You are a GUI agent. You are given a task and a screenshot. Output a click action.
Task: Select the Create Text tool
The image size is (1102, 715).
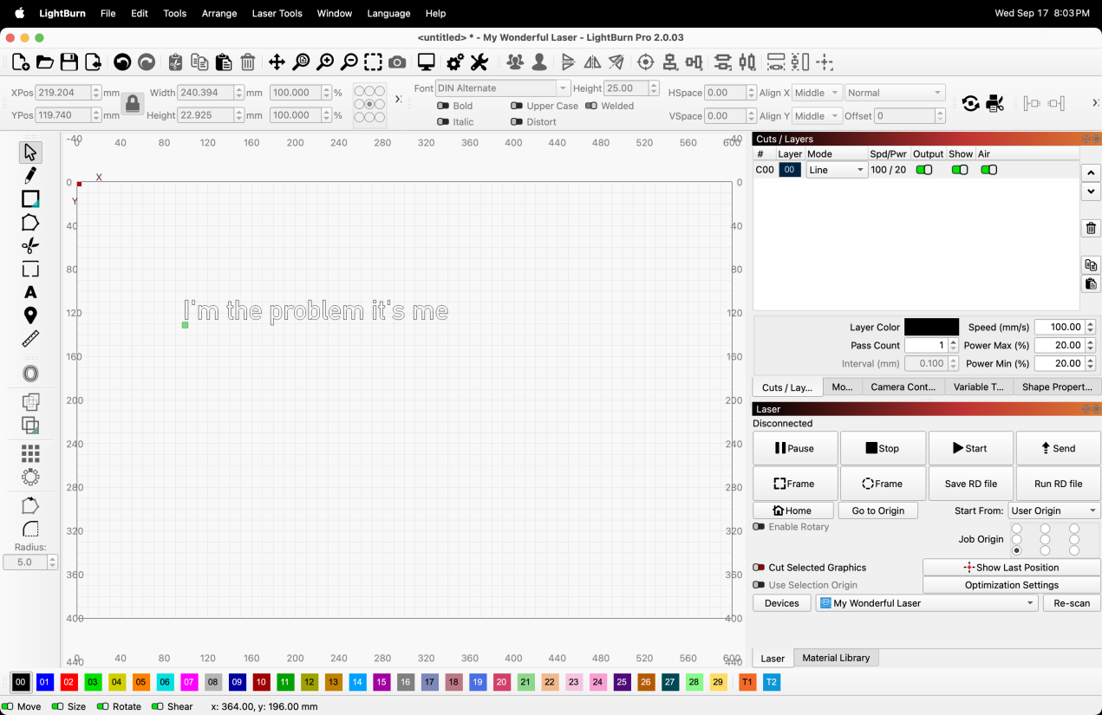[x=30, y=292]
